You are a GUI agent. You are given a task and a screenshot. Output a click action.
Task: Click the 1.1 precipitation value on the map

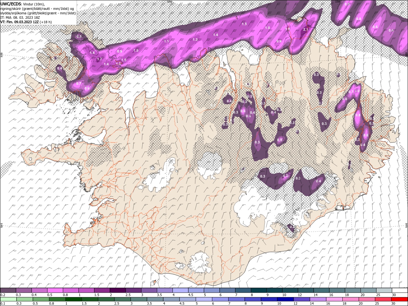[166, 41]
